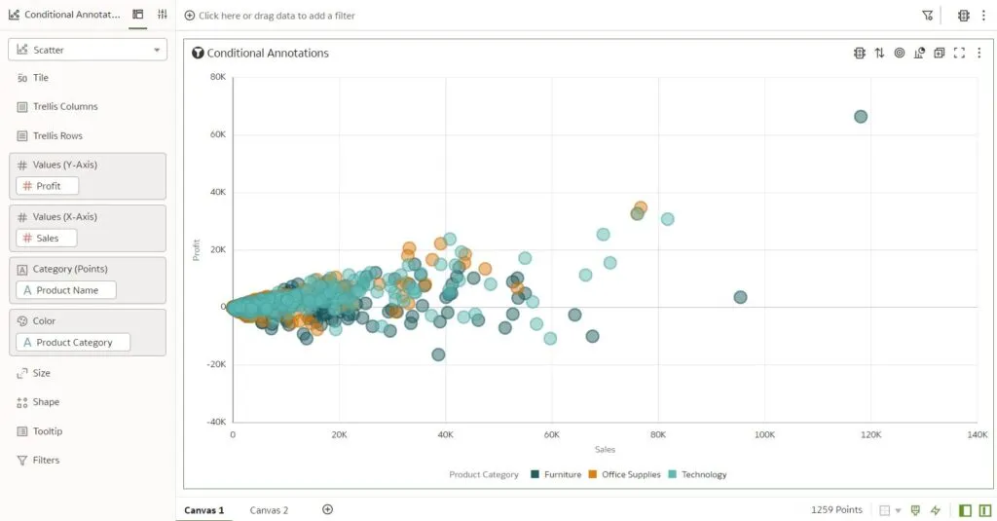Add a new canvas with the plus icon
Screen dimensions: 997x521
coord(327,509)
